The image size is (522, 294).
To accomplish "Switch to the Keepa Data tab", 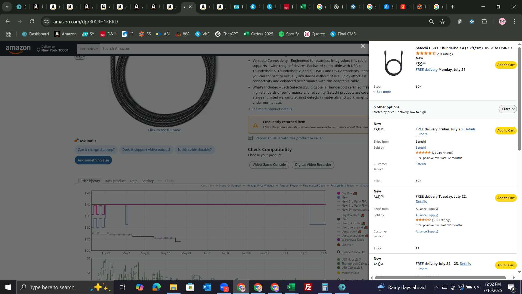I will [133, 181].
